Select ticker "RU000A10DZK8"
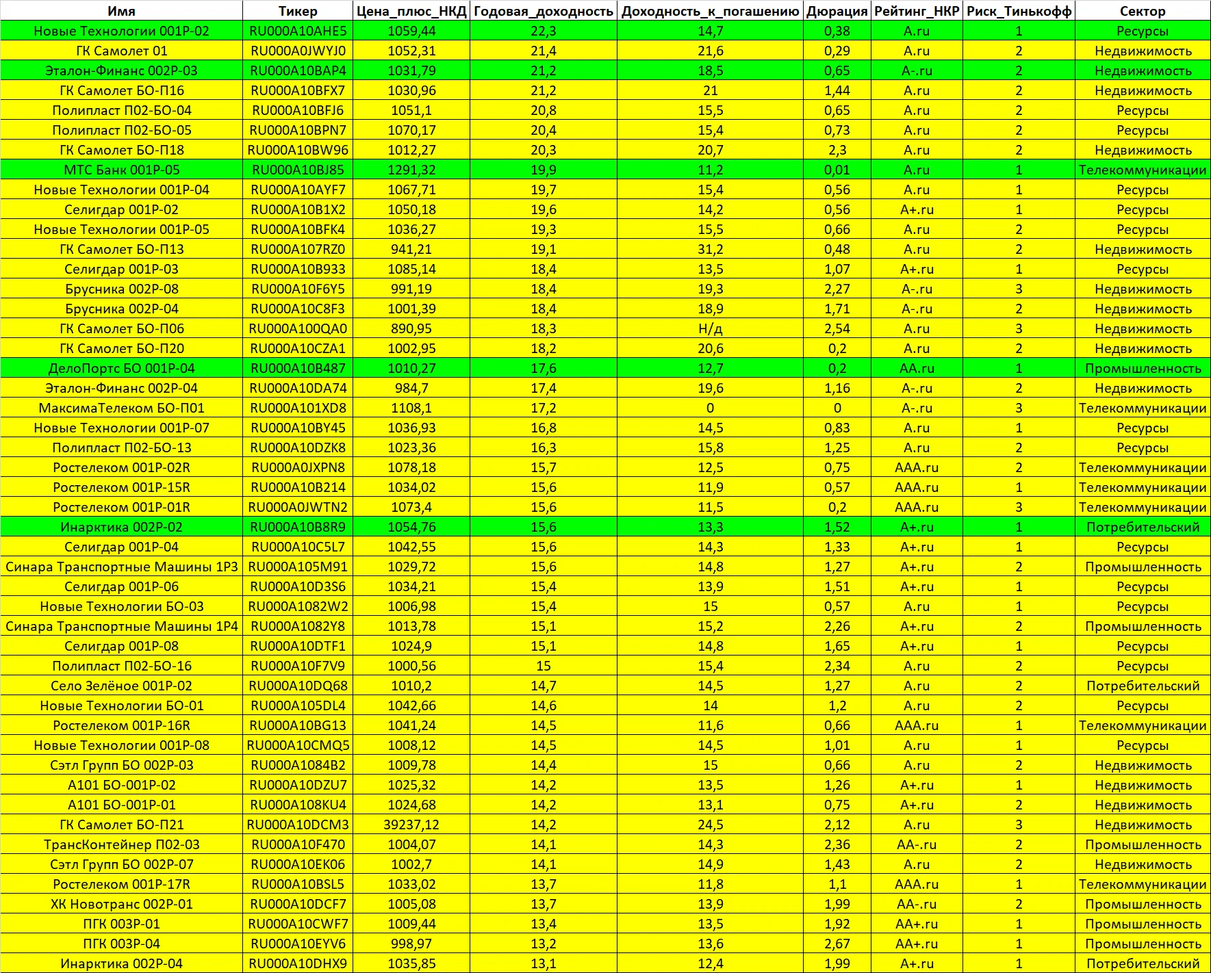The width and height of the screenshot is (1211, 973). (x=298, y=447)
